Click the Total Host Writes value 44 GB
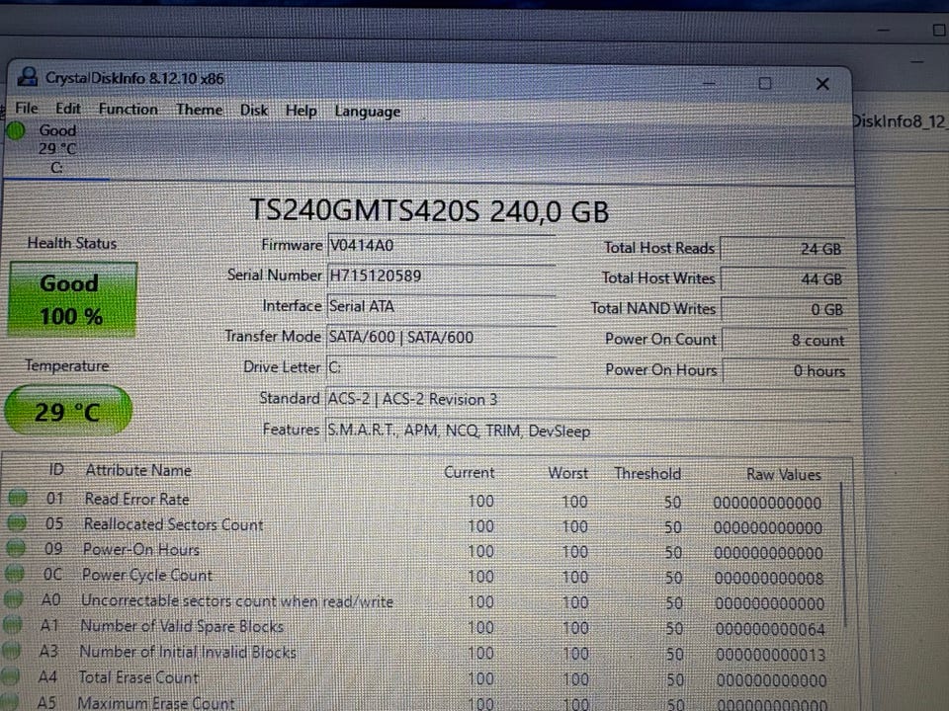 pos(783,278)
